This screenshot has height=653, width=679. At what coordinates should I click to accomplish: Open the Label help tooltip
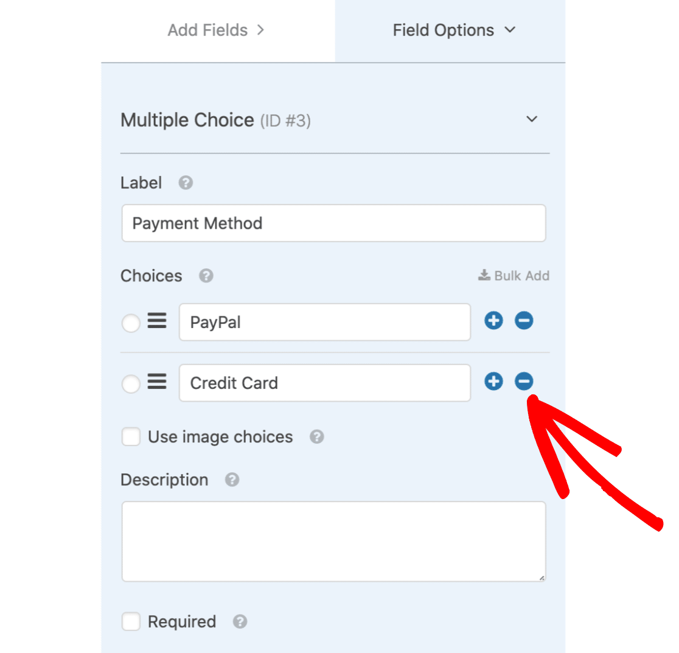(185, 183)
